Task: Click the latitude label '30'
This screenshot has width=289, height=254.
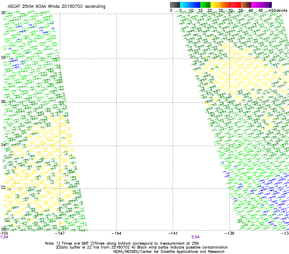Action: click(x=3, y=13)
